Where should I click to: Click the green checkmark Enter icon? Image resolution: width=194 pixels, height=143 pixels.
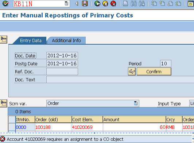point(5,4)
